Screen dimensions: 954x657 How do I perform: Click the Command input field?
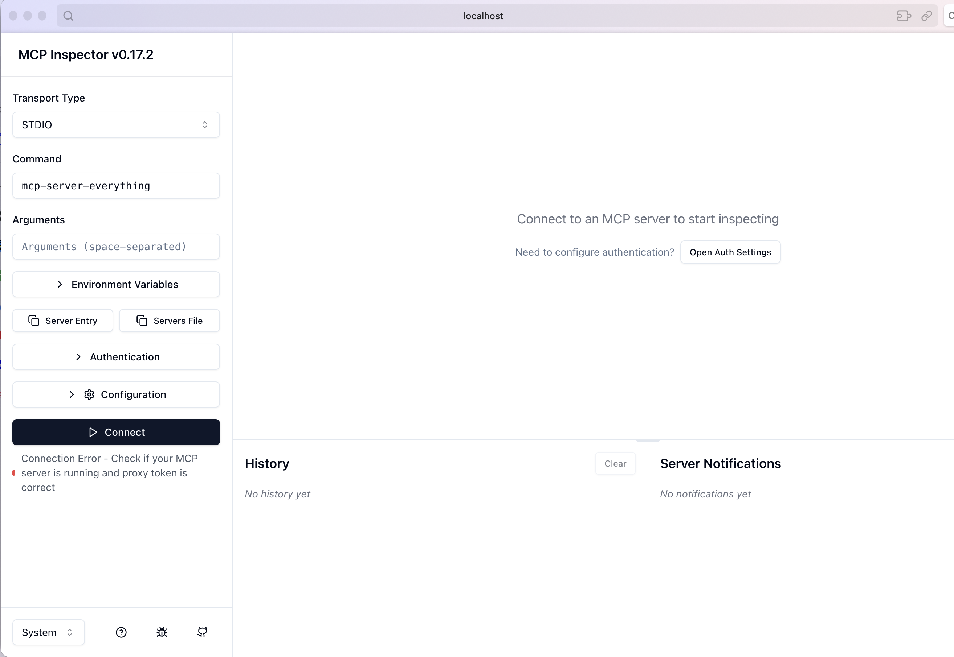(x=116, y=186)
